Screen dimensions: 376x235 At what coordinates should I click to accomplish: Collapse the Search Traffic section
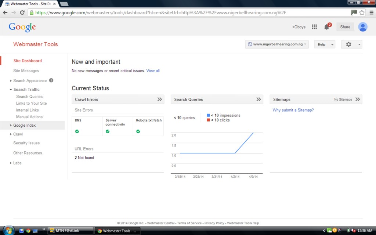click(x=11, y=90)
